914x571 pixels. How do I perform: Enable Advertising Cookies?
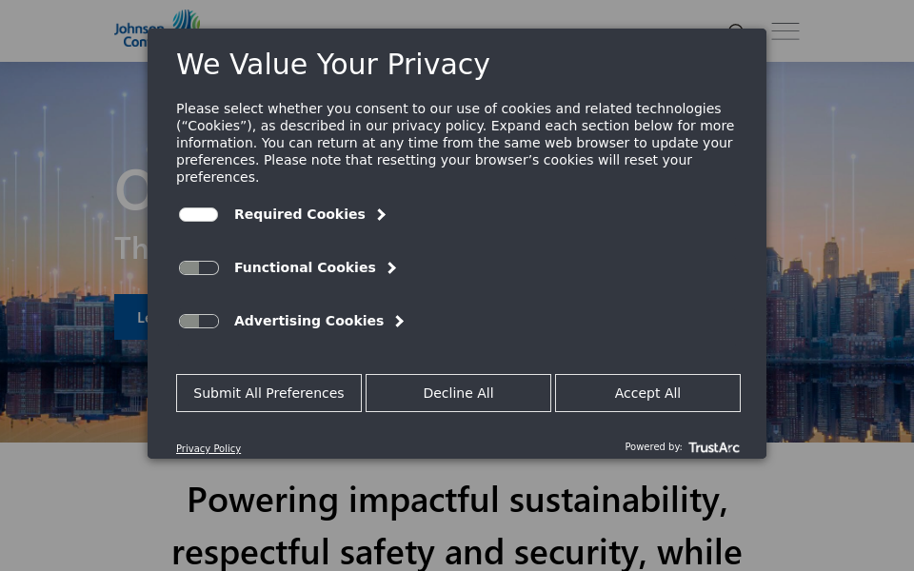pos(198,321)
